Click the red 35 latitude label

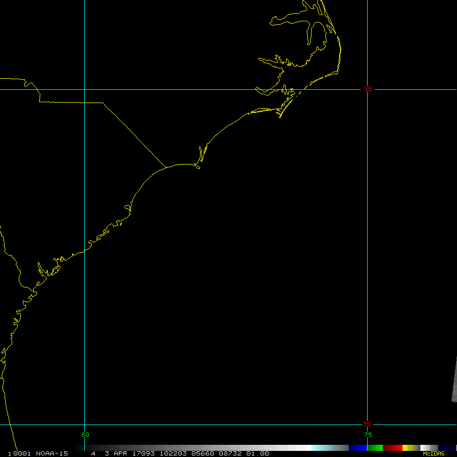[x=368, y=89]
